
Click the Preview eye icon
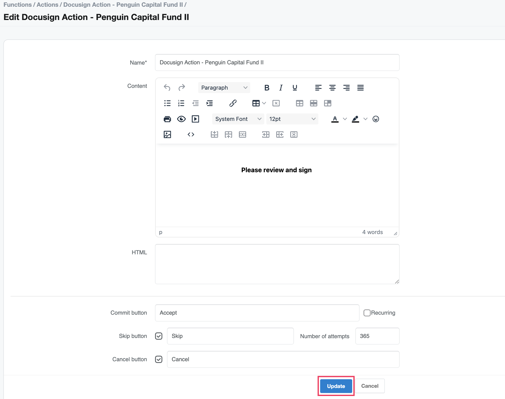[181, 119]
